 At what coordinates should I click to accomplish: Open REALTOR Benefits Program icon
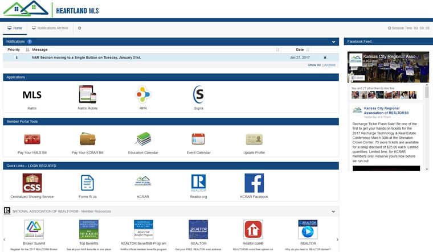click(x=144, y=229)
